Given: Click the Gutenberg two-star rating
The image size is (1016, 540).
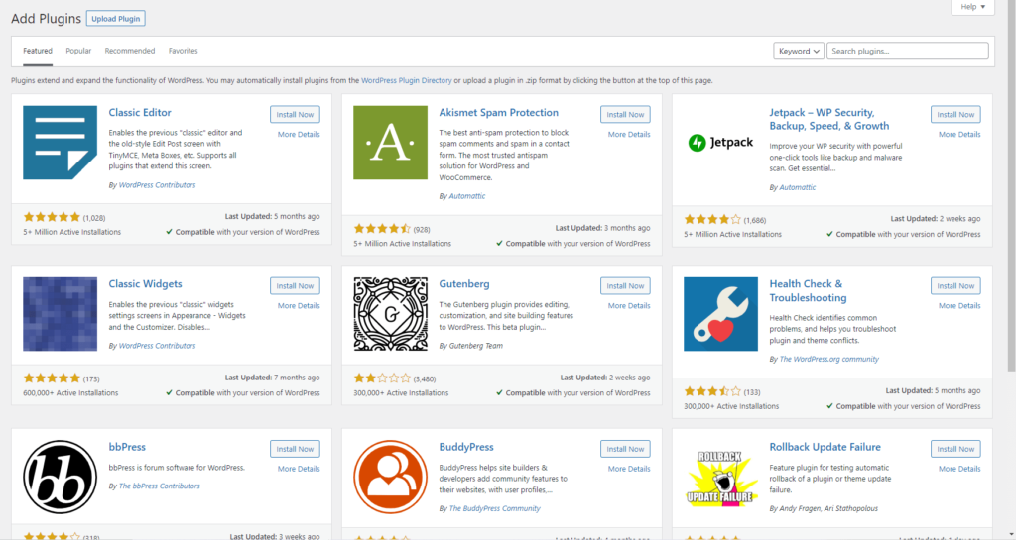Looking at the screenshot, I should 382,378.
